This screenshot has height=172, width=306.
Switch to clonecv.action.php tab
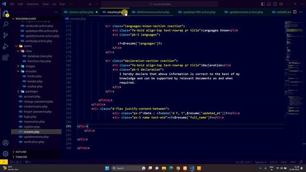pyautogui.click(x=81, y=12)
